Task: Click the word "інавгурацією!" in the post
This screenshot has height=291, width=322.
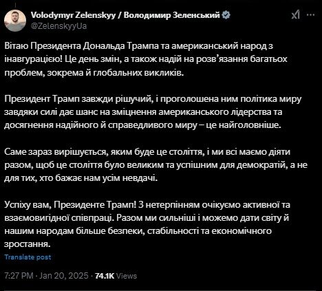Action: [33, 59]
